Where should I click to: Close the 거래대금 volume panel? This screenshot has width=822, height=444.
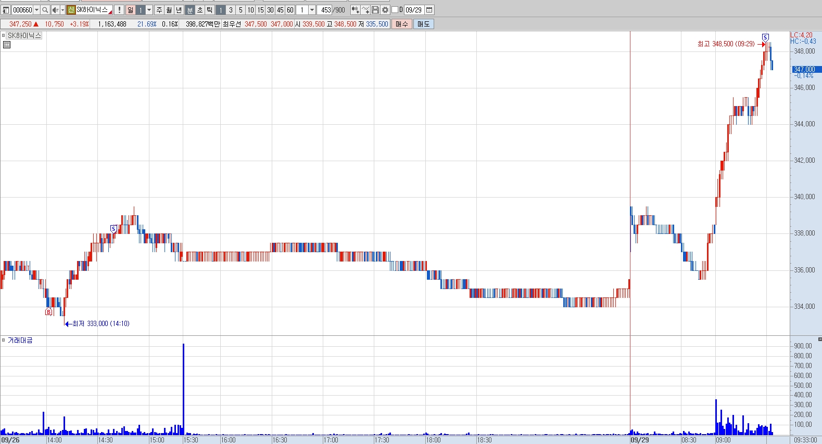pyautogui.click(x=819, y=339)
